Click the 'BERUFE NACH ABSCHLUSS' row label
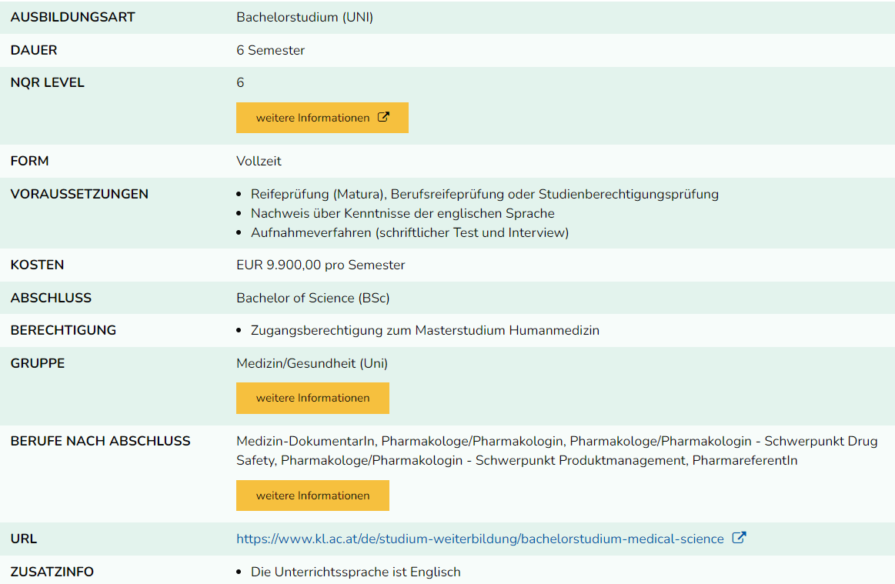The width and height of the screenshot is (895, 584). (x=100, y=441)
